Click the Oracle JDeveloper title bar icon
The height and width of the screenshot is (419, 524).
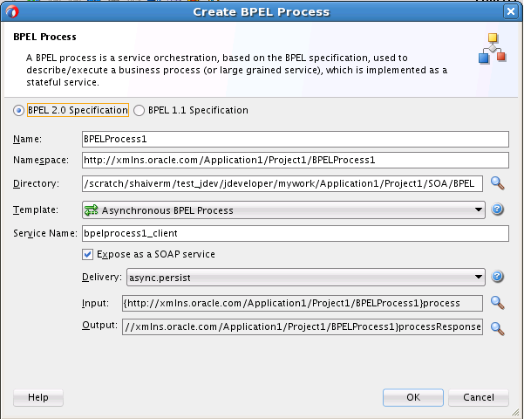[x=12, y=11]
